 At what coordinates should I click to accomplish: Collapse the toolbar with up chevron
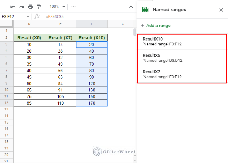point(131,7)
